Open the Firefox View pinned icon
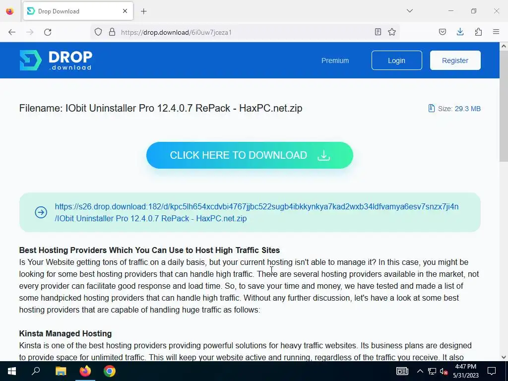This screenshot has height=381, width=508. [10, 11]
